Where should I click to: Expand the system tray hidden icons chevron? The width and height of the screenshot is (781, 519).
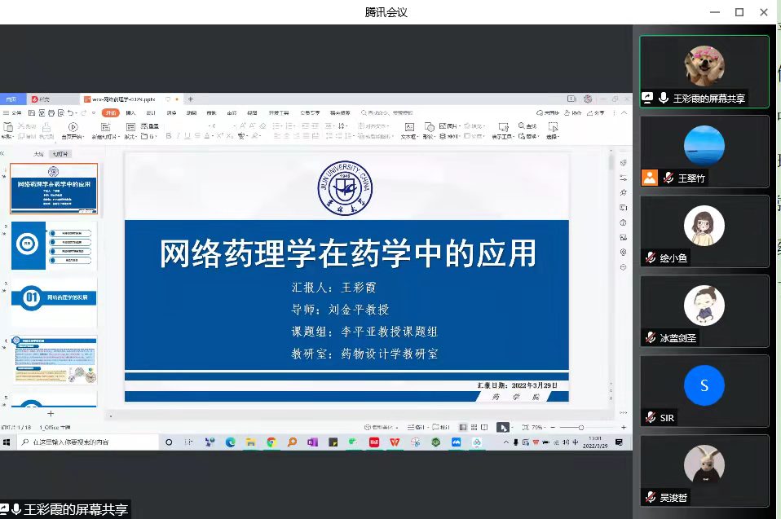point(505,442)
